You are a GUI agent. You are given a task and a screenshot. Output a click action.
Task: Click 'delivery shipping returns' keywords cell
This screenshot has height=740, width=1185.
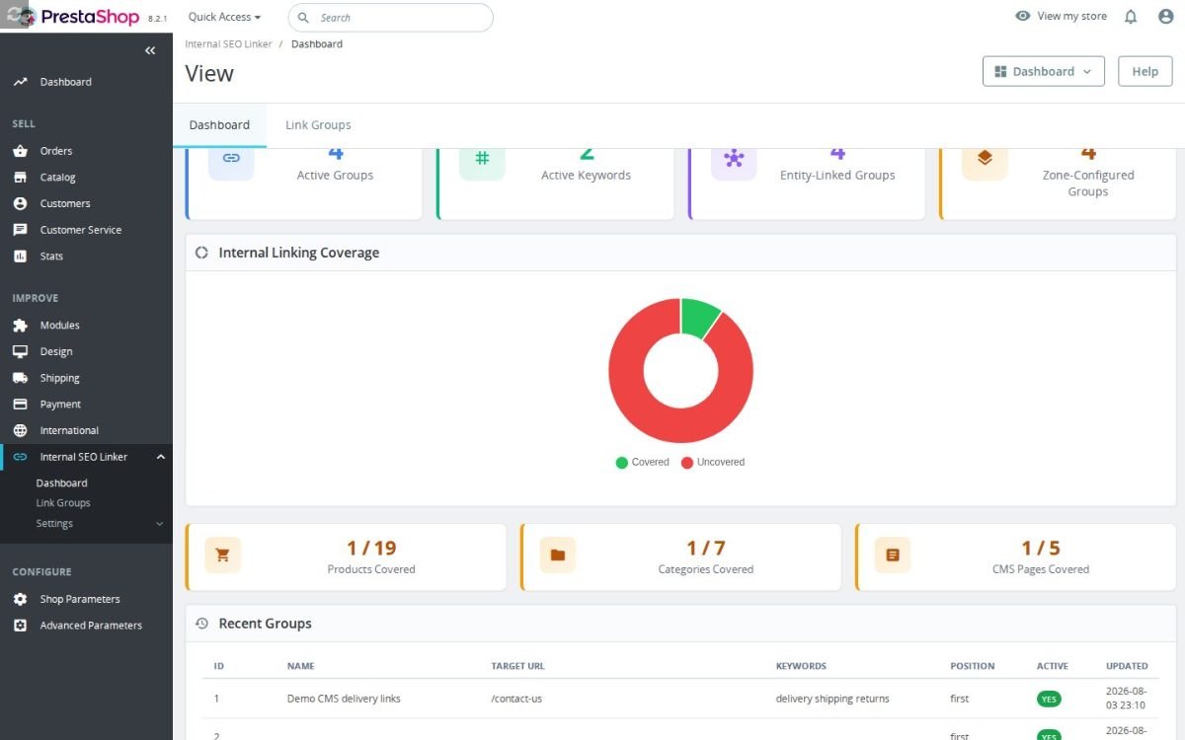pyautogui.click(x=832, y=699)
